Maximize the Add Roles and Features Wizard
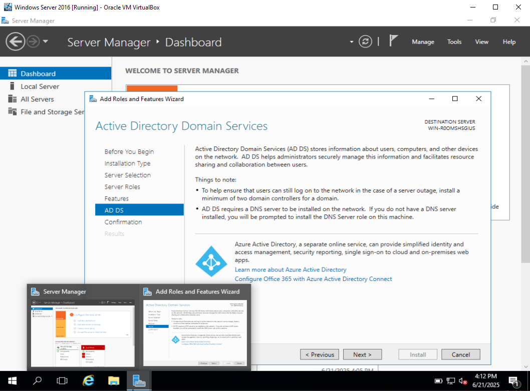The width and height of the screenshot is (530, 391). (455, 98)
